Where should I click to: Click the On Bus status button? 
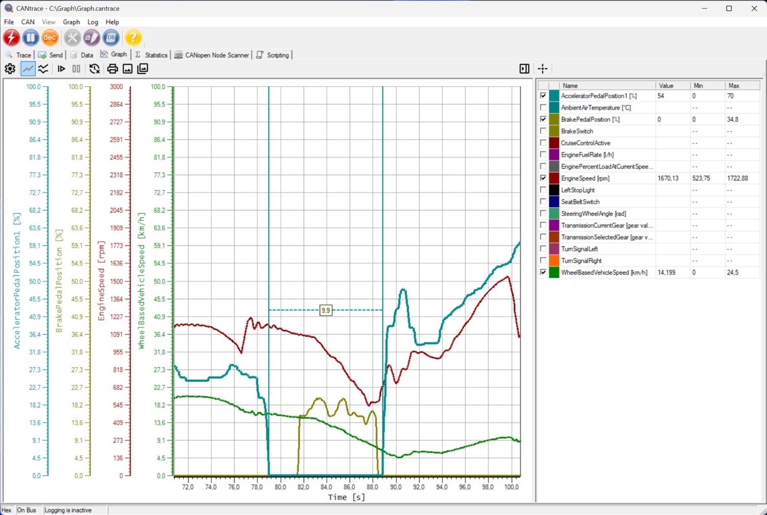point(27,510)
